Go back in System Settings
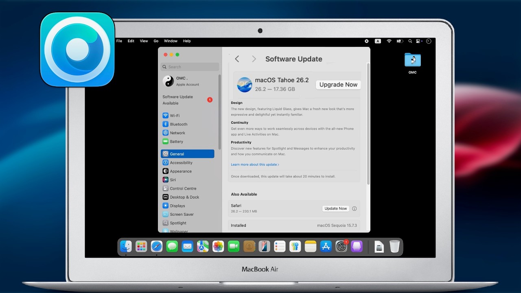The image size is (521, 293). click(237, 59)
